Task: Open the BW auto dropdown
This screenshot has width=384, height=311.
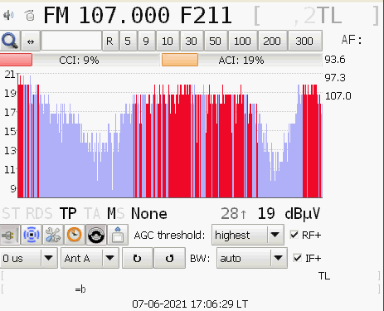Action: (252, 258)
